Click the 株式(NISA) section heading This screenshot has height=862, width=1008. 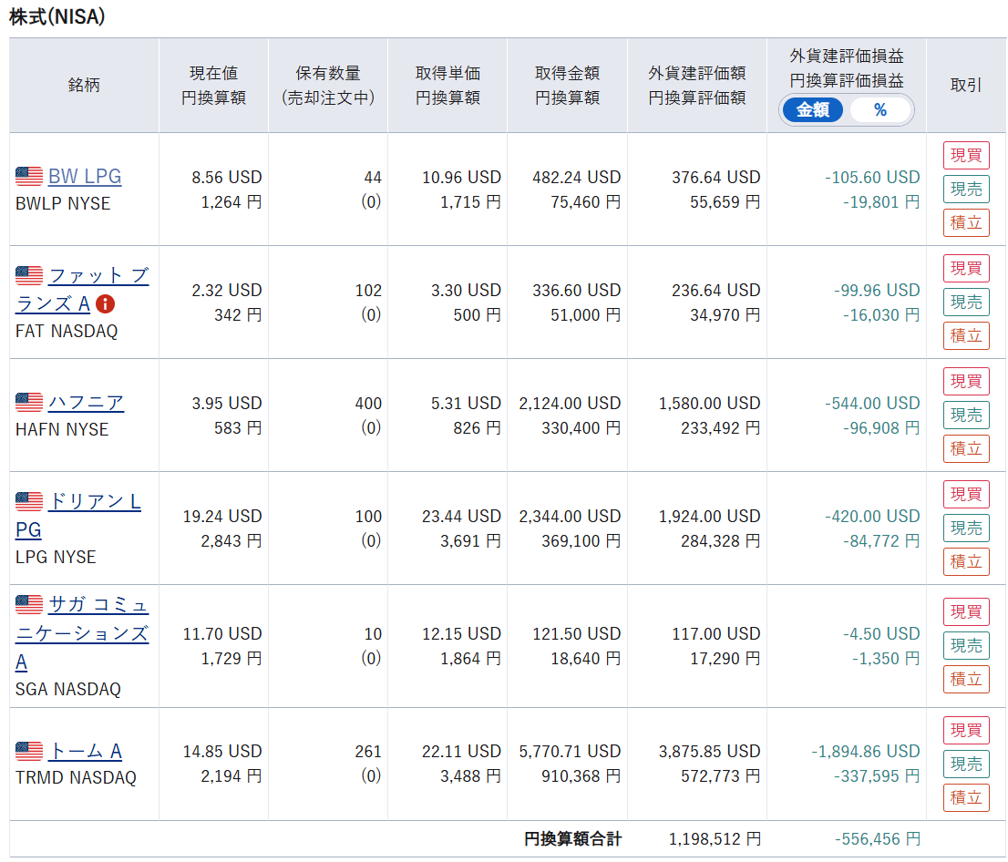point(57,16)
